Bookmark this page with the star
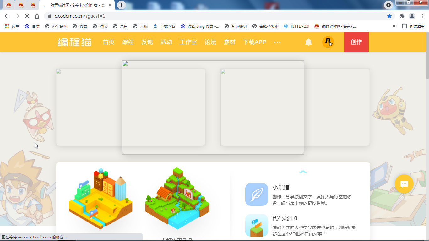The image size is (429, 241). pos(389,16)
